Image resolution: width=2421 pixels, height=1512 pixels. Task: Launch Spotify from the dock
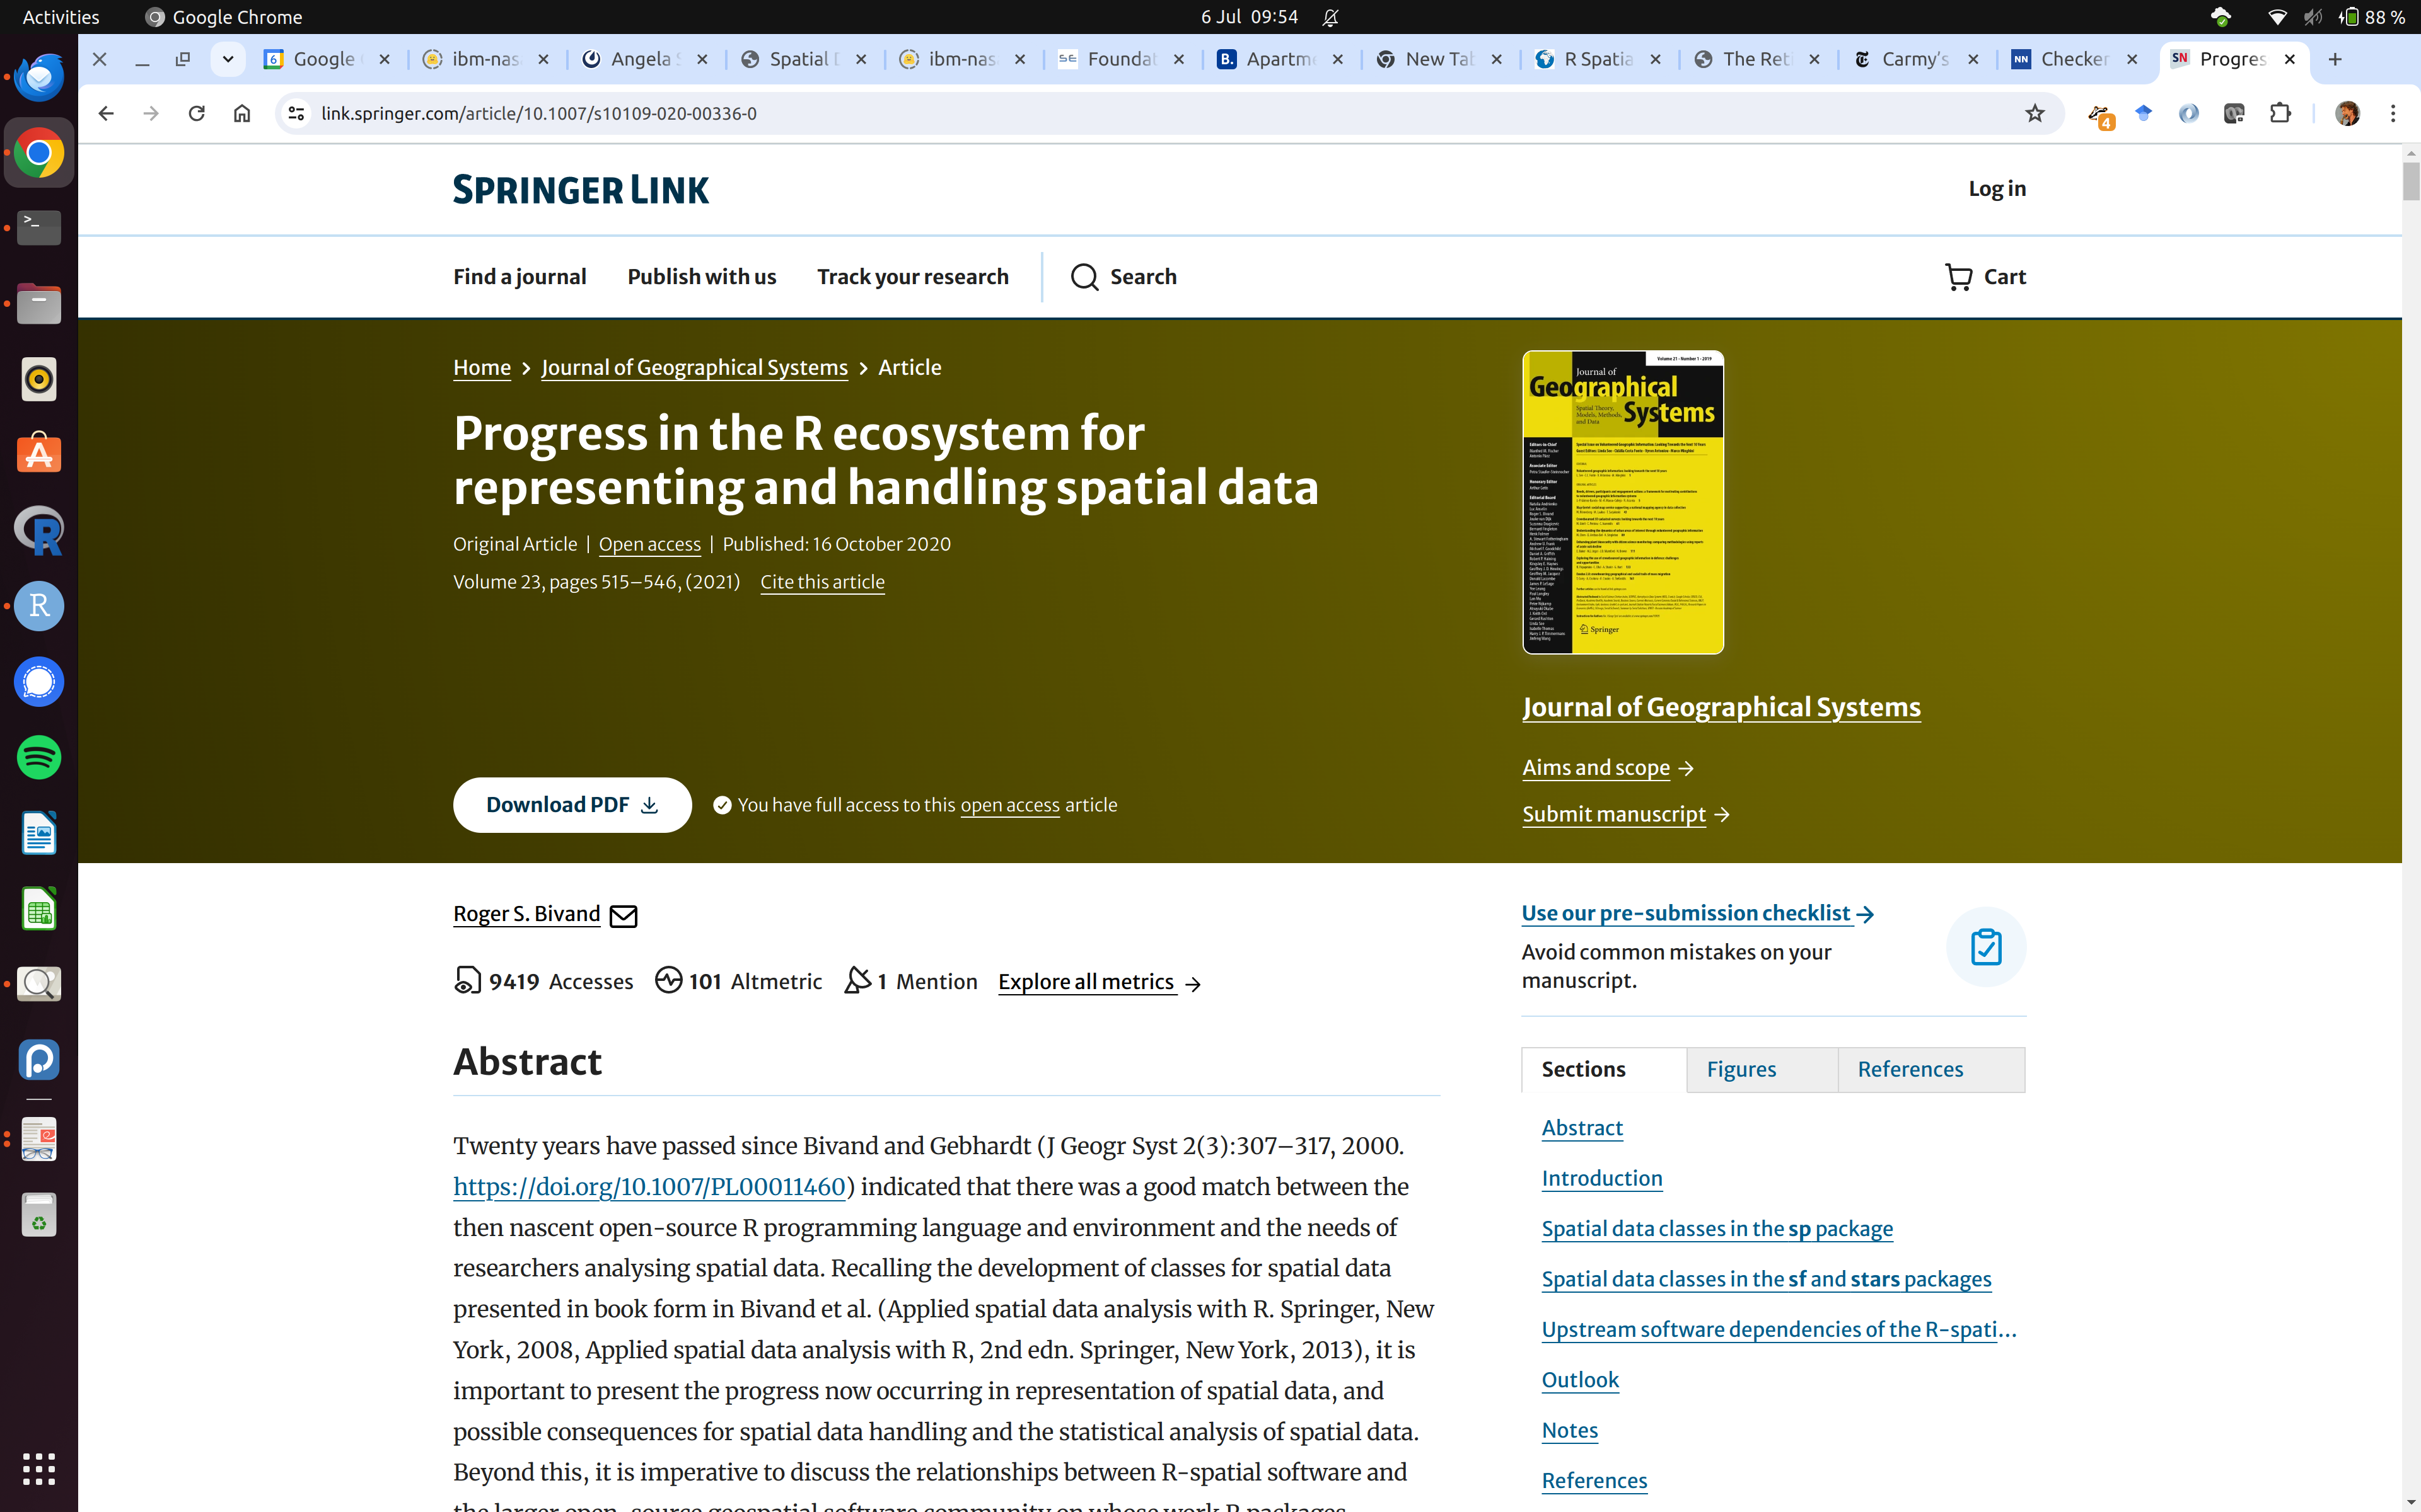click(39, 757)
